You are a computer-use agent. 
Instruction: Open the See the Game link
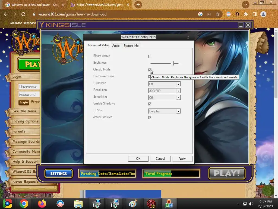(24, 111)
